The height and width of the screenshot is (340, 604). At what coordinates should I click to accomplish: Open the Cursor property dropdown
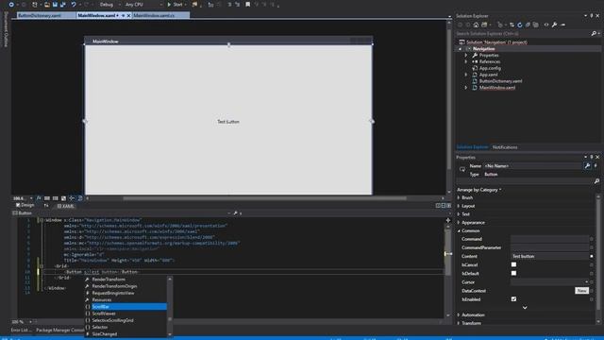(549, 282)
